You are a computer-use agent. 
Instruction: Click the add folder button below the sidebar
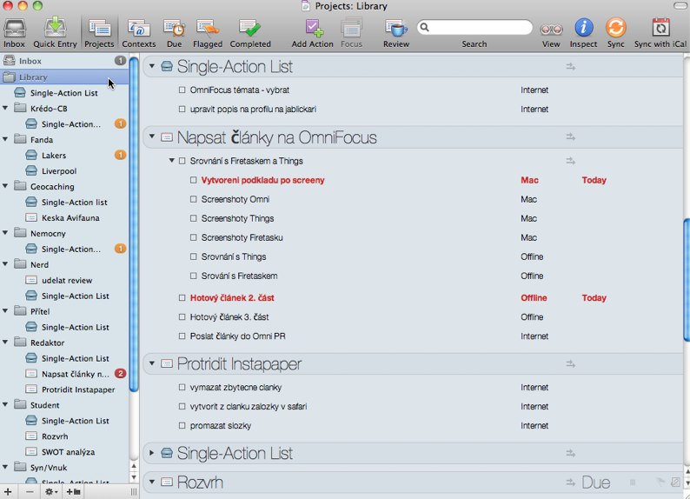click(x=73, y=491)
